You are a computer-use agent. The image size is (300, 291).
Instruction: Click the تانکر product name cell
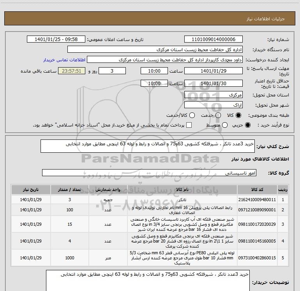tap(182, 200)
